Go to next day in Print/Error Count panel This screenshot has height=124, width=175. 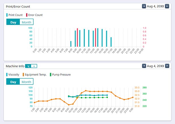(x=167, y=6)
